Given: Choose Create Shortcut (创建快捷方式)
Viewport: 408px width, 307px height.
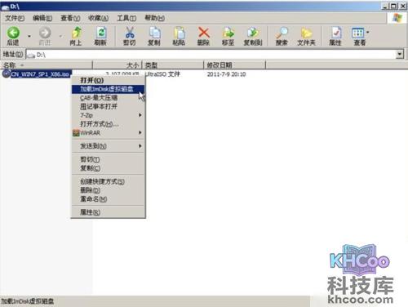Looking at the screenshot, I should pos(108,181).
